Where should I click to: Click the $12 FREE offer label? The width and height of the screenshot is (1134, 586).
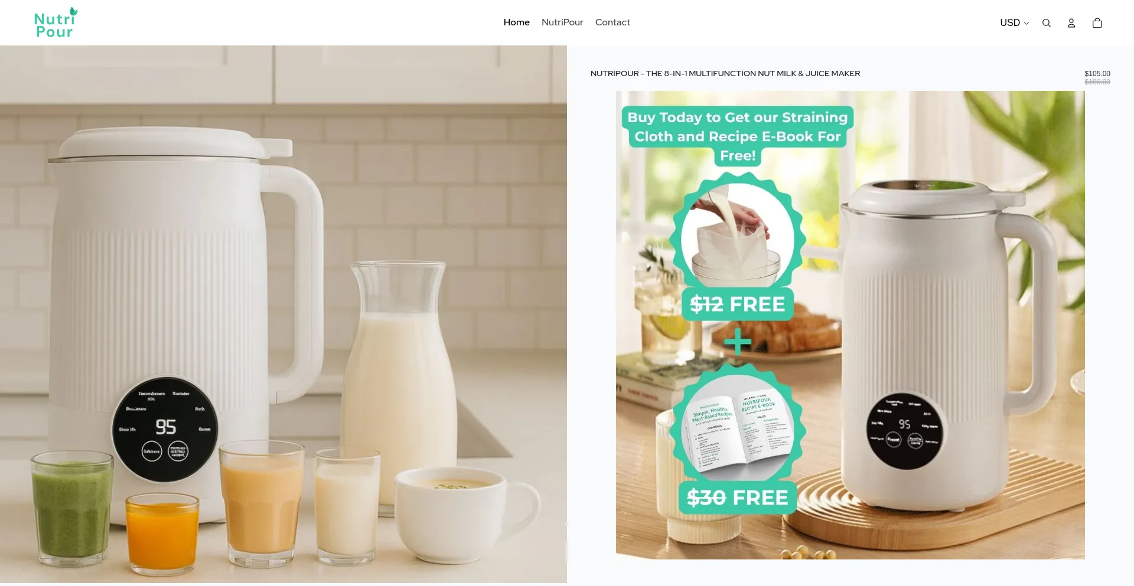[738, 305]
